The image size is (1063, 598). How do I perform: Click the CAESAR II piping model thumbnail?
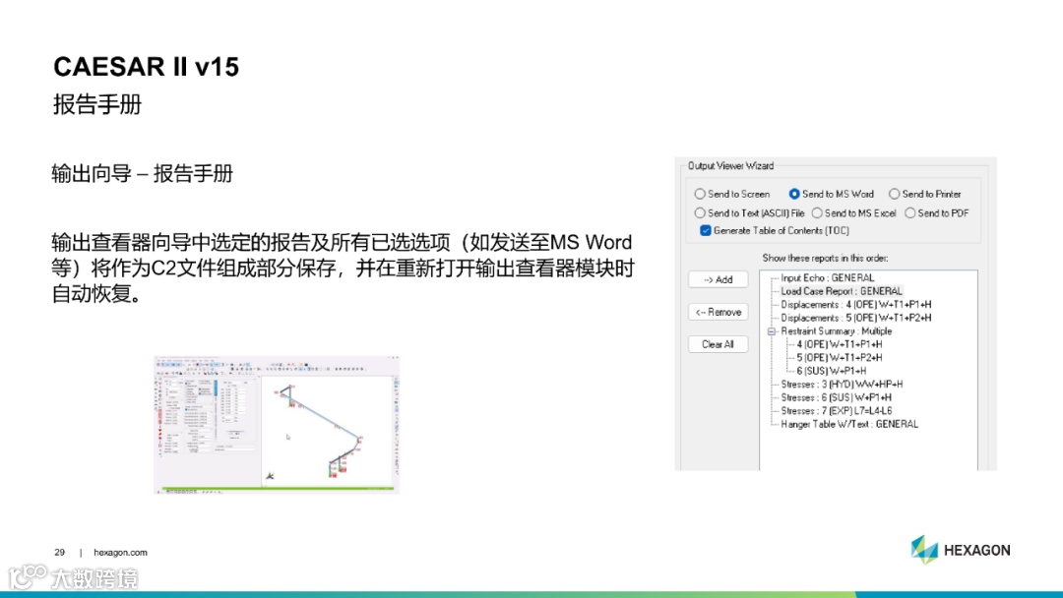coord(277,425)
